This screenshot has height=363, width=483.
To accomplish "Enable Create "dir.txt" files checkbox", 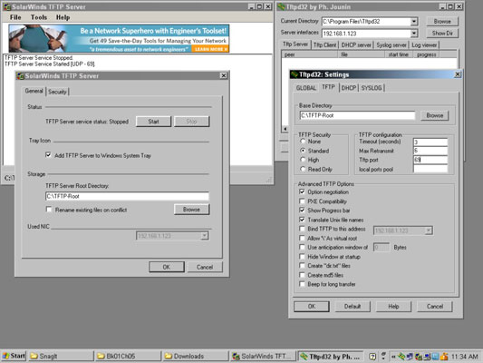I will pyautogui.click(x=302, y=265).
